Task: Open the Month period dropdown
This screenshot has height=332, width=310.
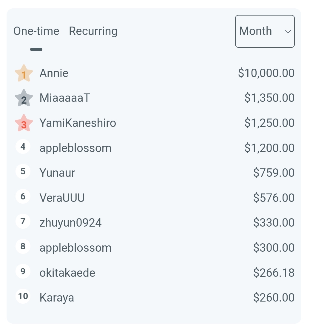Action: pos(265,31)
